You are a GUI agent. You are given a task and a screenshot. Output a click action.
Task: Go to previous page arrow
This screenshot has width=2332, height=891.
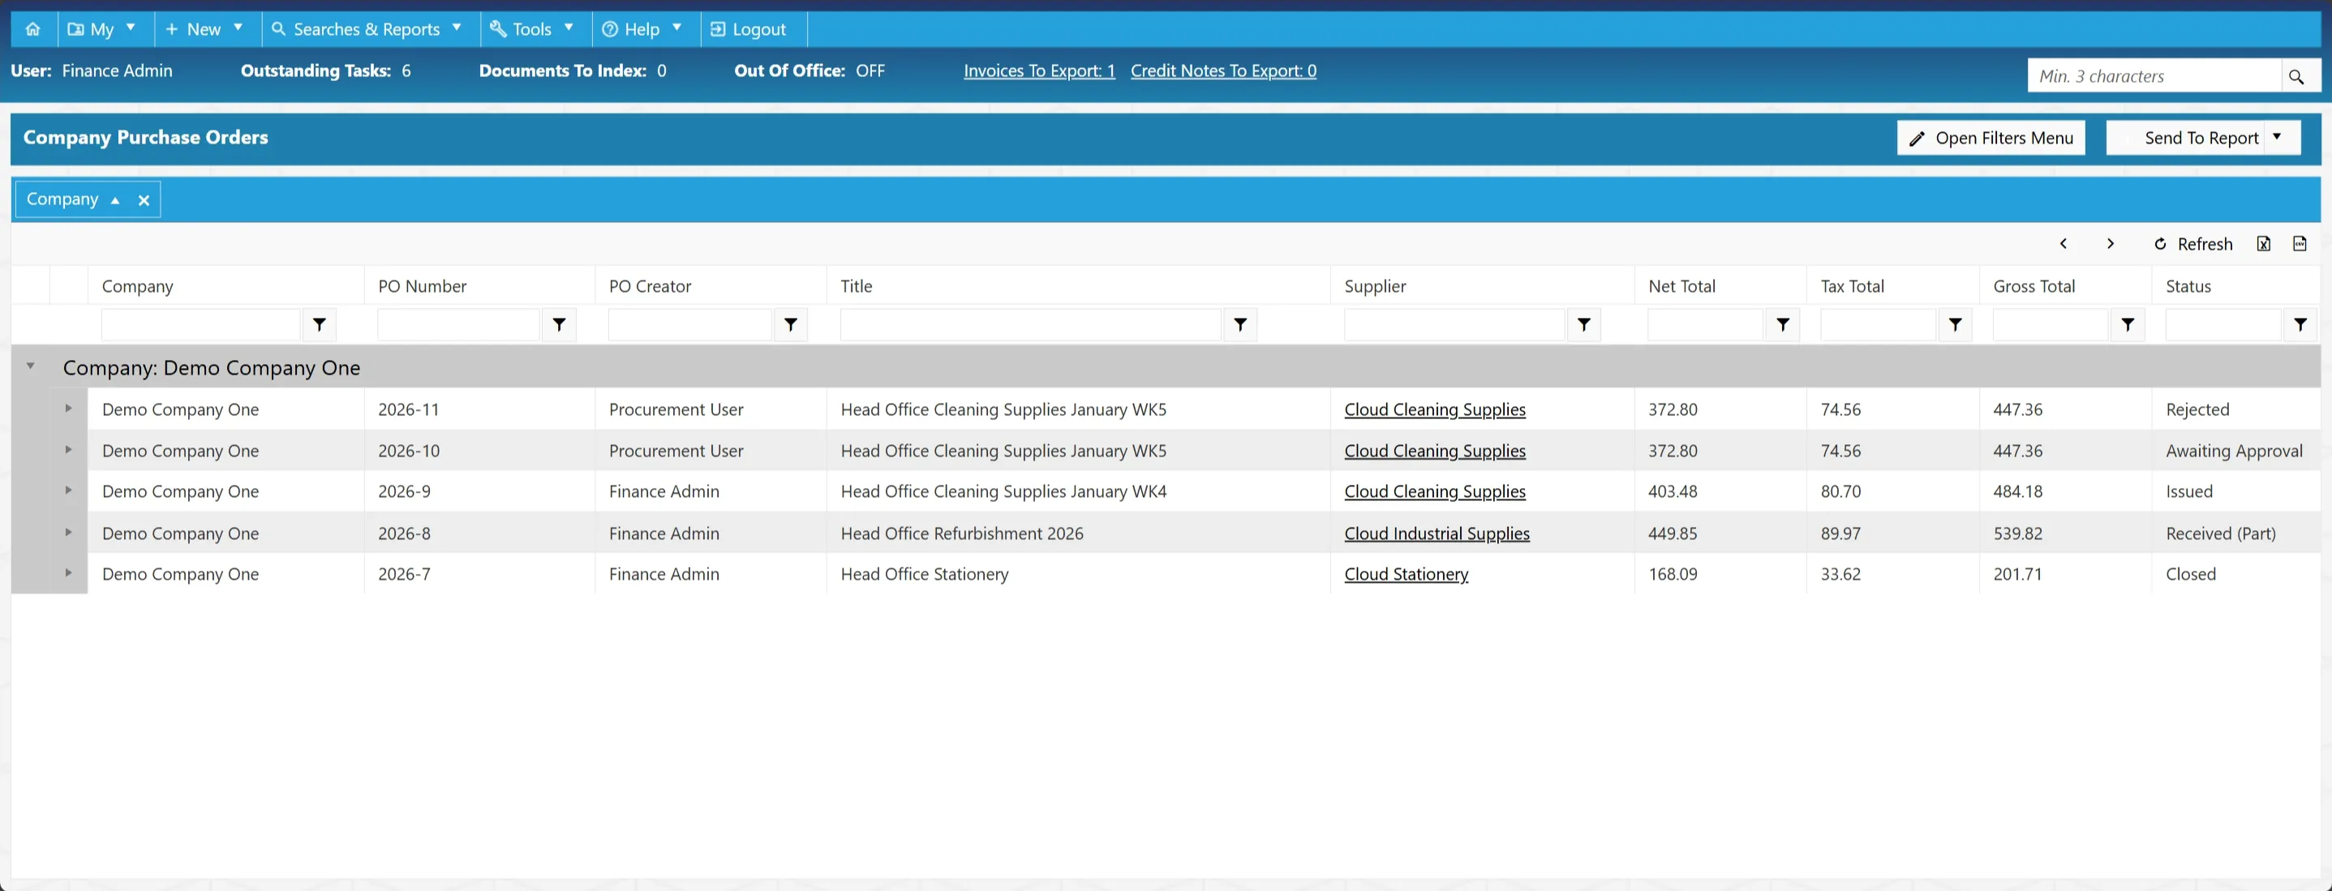click(x=2064, y=243)
